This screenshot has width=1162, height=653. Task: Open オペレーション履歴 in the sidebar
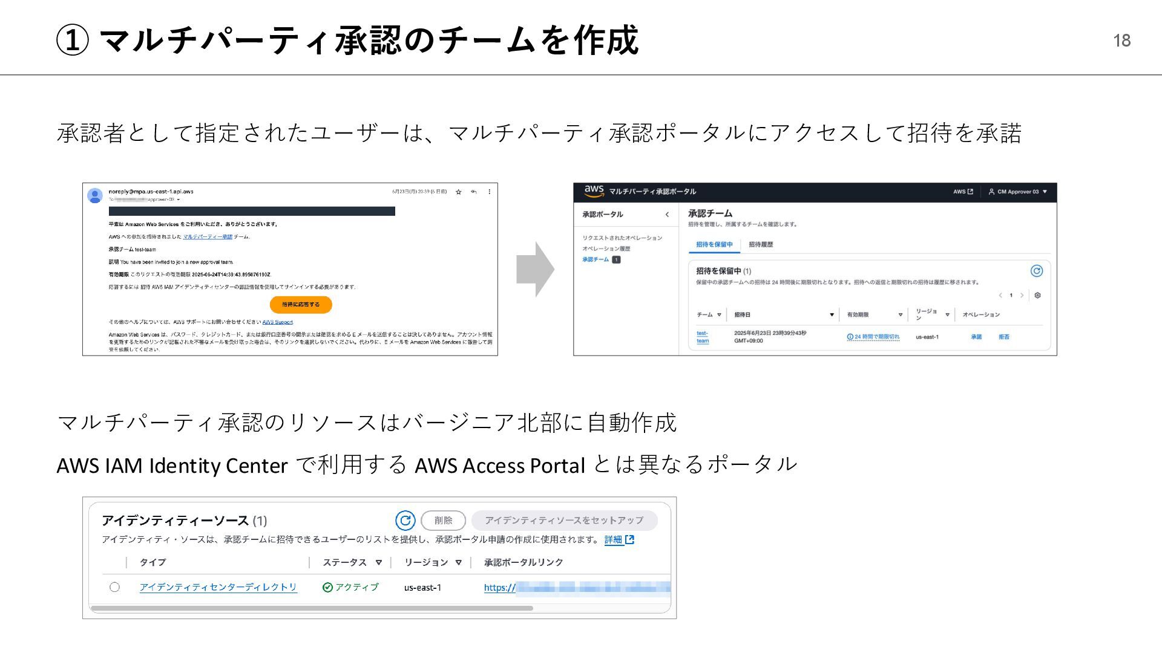coord(606,249)
